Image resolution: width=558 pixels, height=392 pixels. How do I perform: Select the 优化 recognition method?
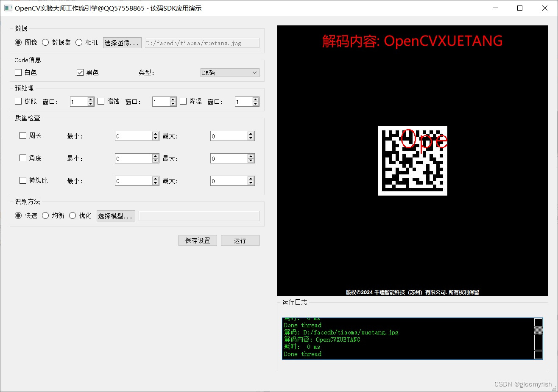pos(73,215)
